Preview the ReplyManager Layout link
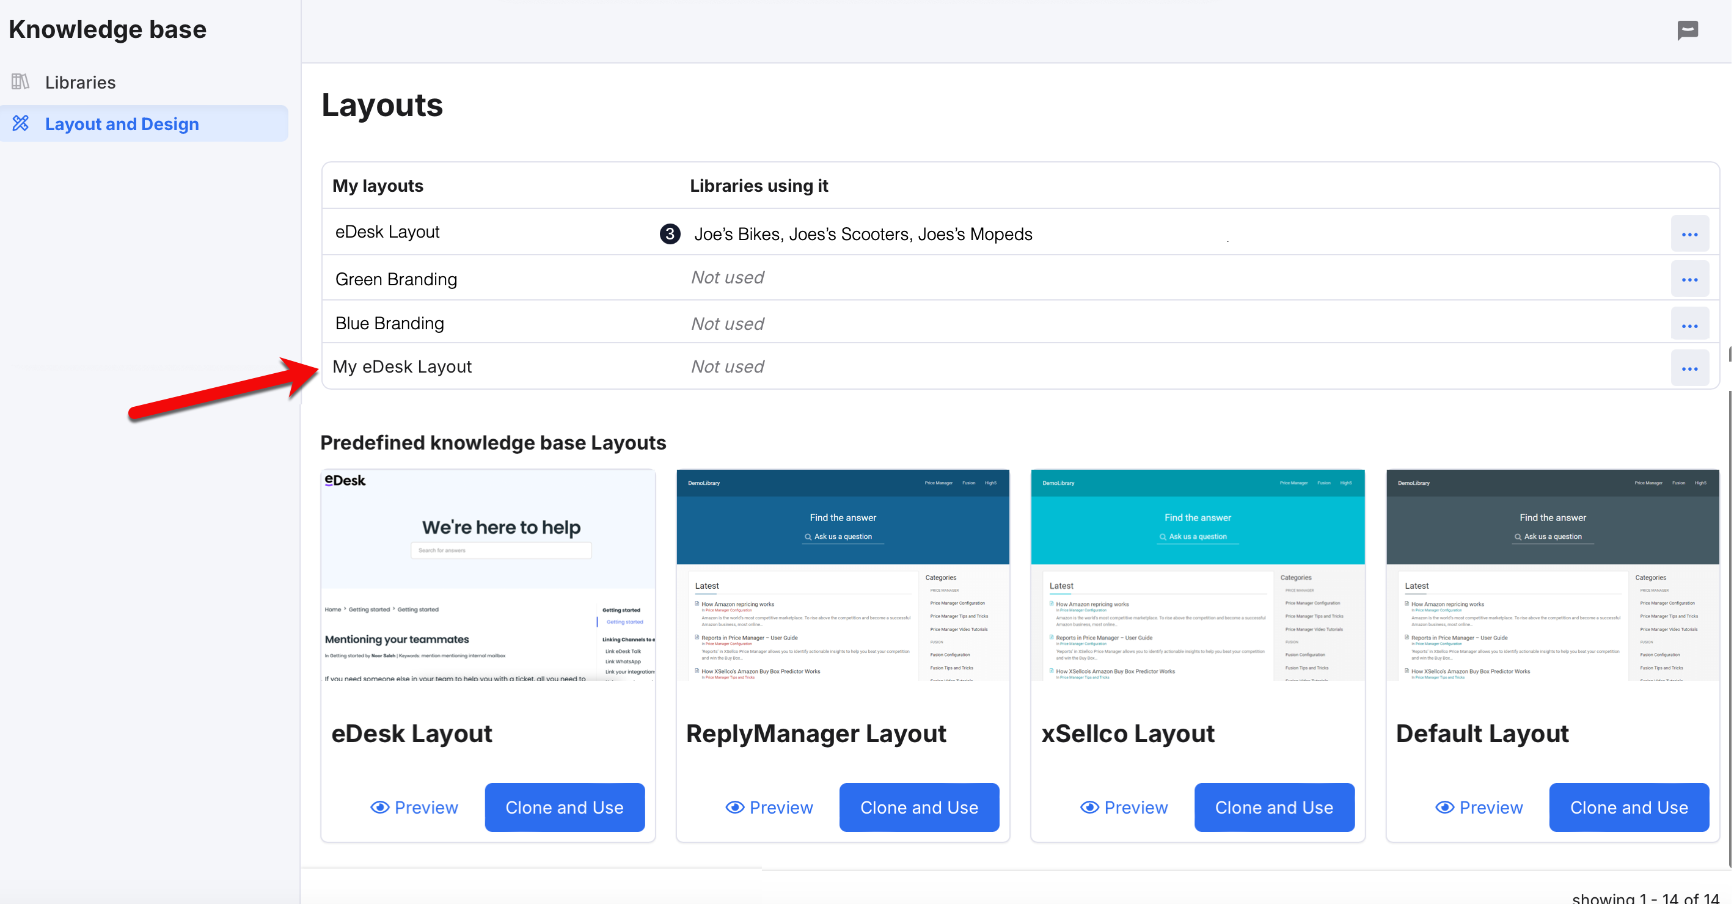 click(x=781, y=807)
